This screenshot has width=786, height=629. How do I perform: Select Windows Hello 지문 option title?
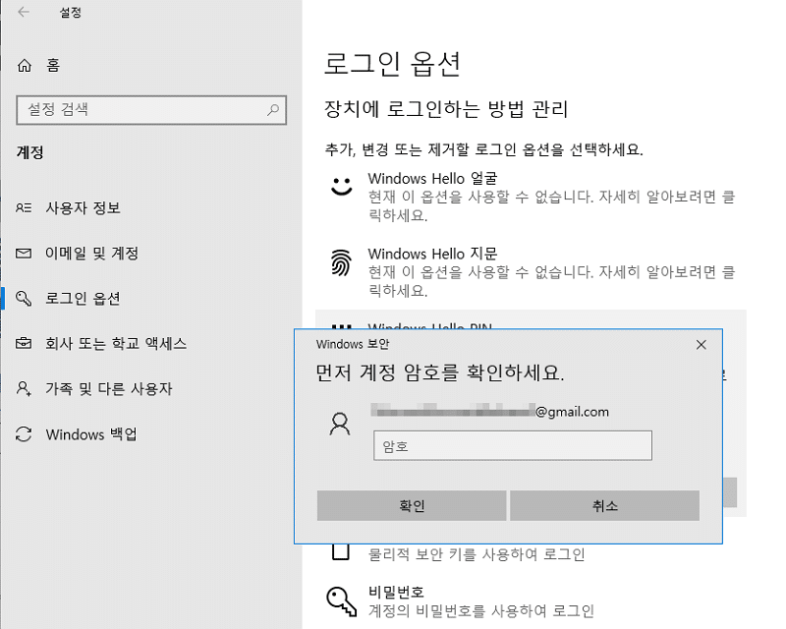coord(432,254)
